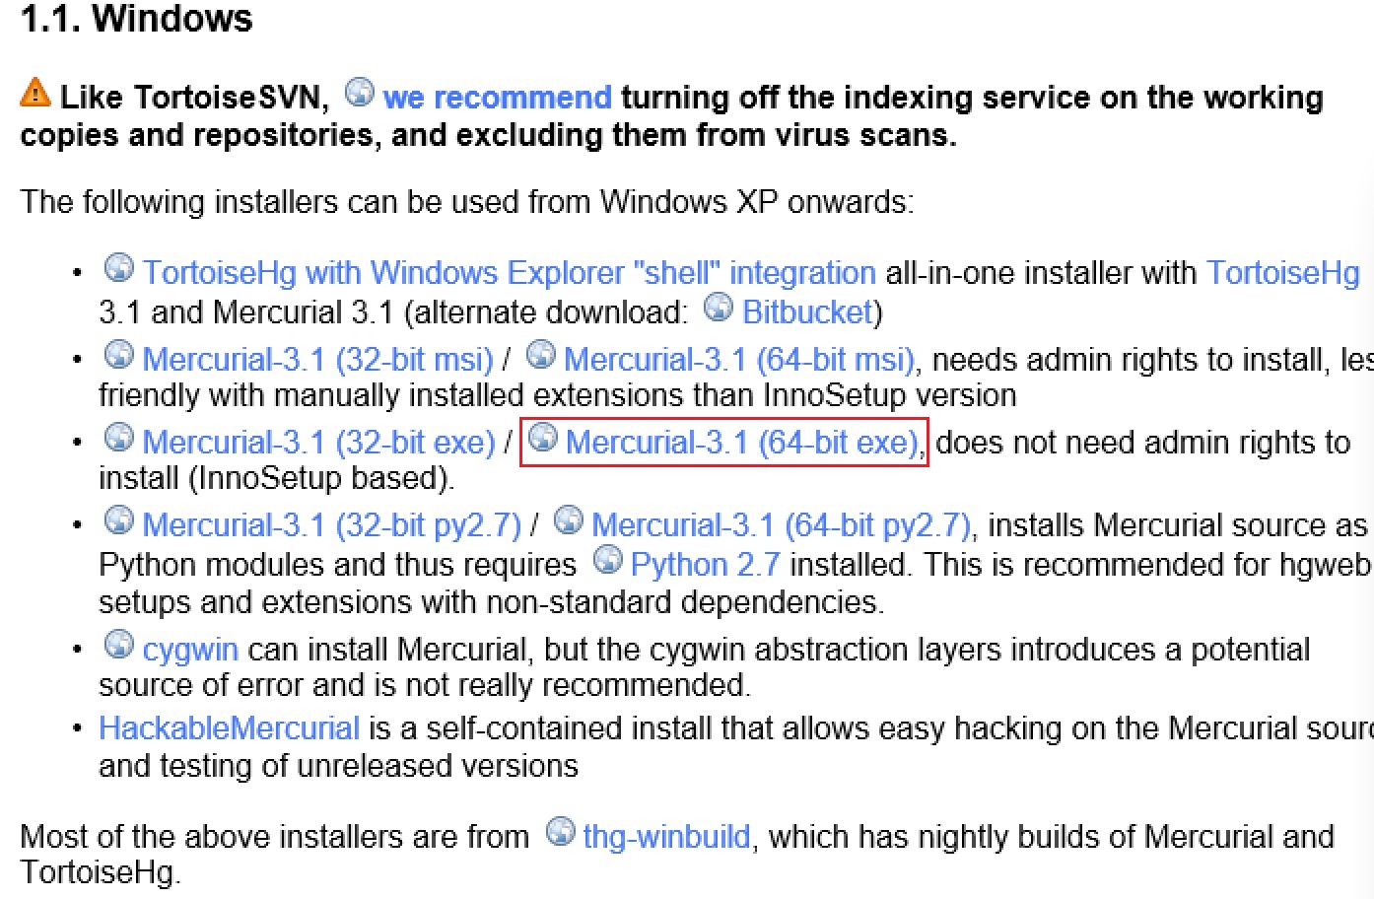
Task: Download Mercurial-3.1 (64-bit msi)
Action: tap(739, 360)
